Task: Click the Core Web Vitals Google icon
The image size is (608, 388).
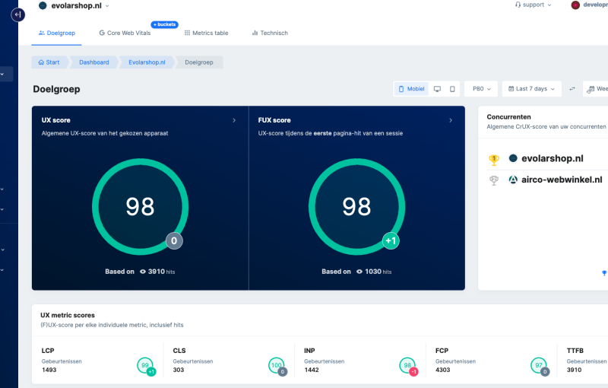Action: click(x=102, y=33)
